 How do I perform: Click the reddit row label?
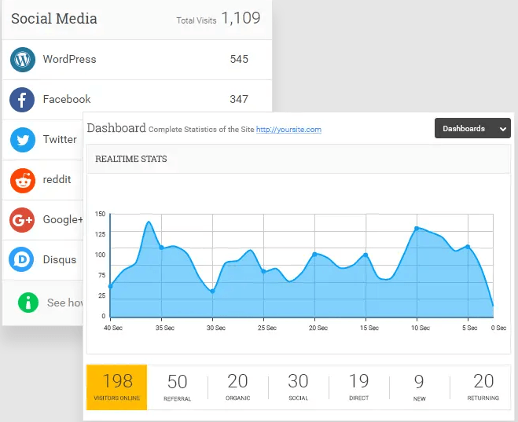coord(57,179)
